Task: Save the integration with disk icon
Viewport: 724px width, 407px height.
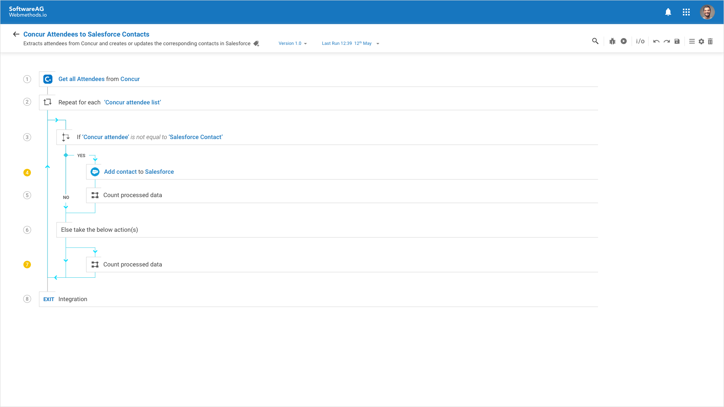Action: [677, 41]
